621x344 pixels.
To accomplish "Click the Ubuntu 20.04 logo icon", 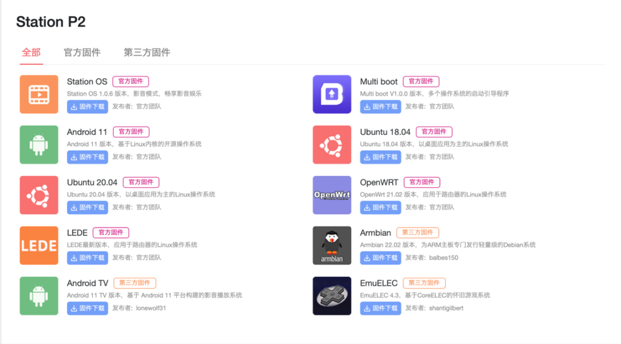I will [39, 195].
